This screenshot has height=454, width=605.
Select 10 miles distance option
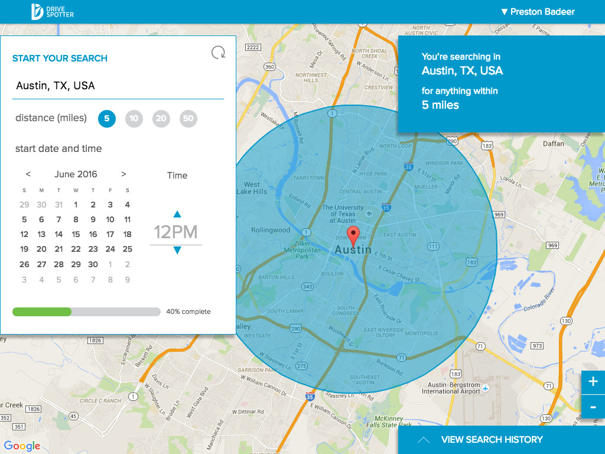coord(134,119)
